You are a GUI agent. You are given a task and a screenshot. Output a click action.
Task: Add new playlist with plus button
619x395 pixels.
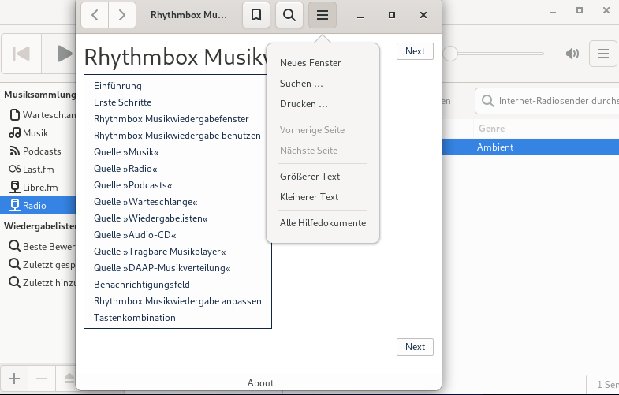tap(14, 378)
